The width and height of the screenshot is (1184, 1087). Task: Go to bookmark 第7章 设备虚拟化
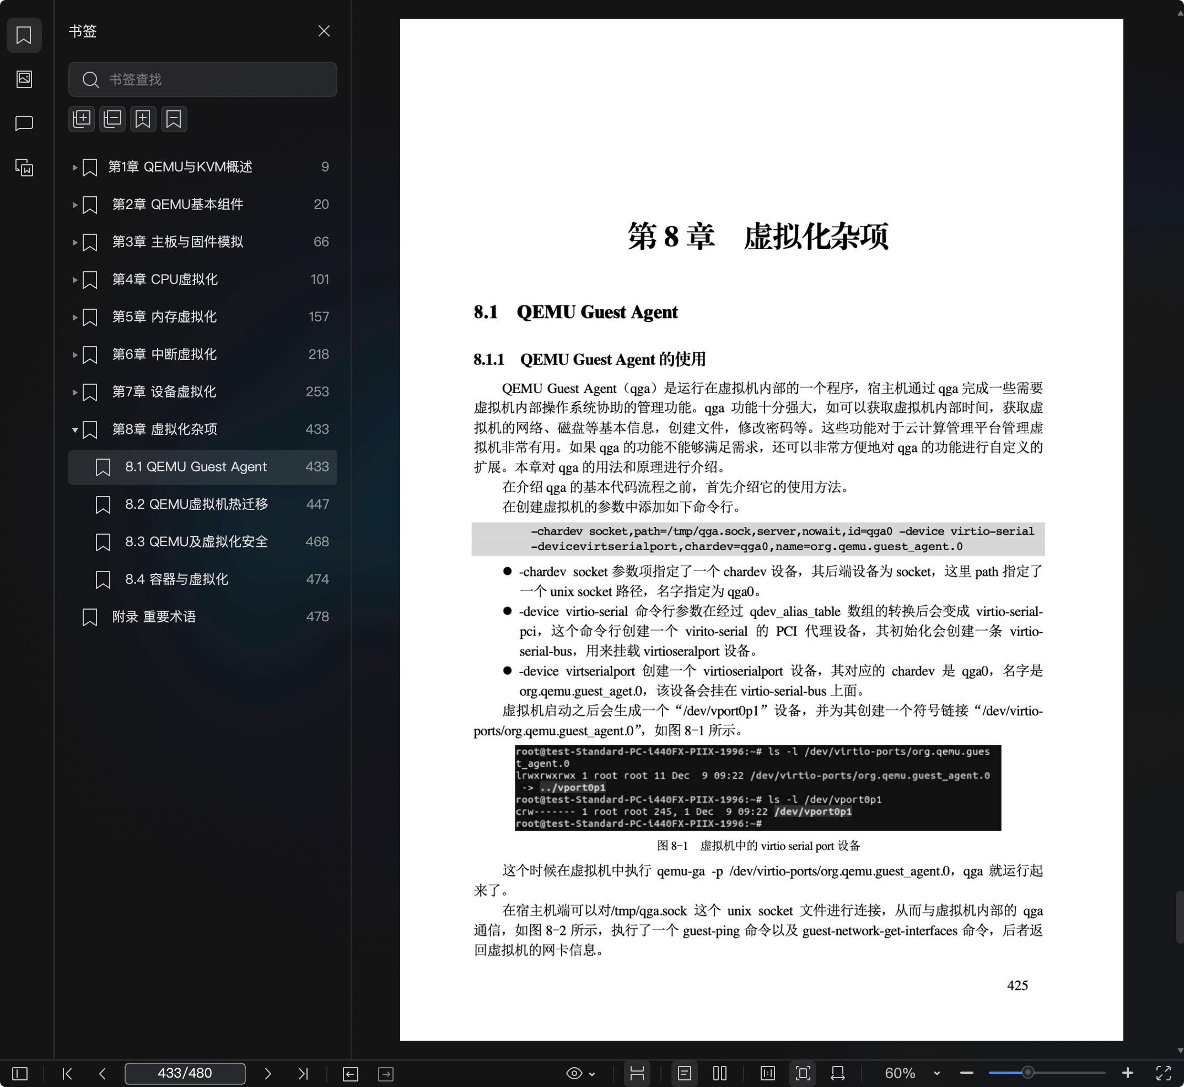click(x=202, y=392)
